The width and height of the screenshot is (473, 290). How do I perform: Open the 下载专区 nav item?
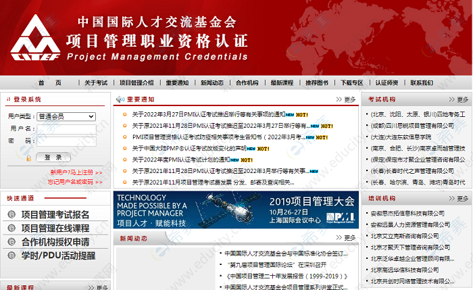tap(352, 82)
